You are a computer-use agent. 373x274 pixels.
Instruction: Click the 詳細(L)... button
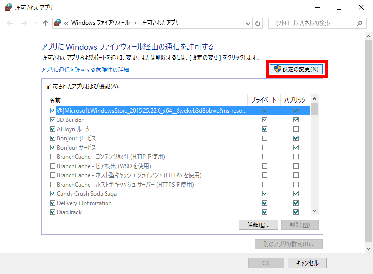pyautogui.click(x=258, y=225)
